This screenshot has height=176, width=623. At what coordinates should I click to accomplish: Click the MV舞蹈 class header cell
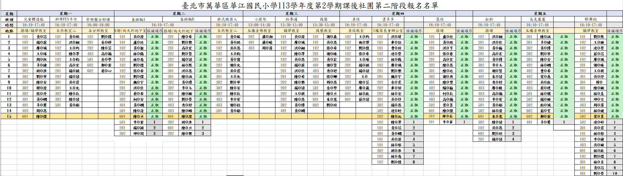click(590, 19)
